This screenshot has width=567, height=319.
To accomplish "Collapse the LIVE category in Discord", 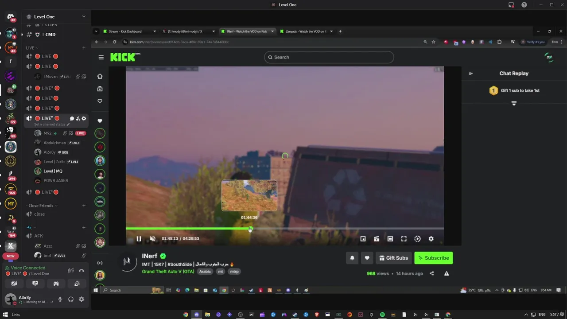I will [x=32, y=48].
